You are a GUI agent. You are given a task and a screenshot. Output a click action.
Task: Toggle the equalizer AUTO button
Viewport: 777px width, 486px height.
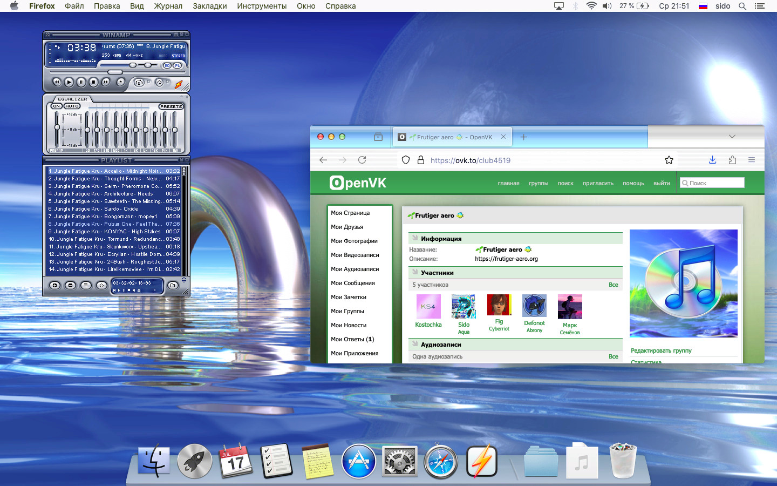coord(72,106)
